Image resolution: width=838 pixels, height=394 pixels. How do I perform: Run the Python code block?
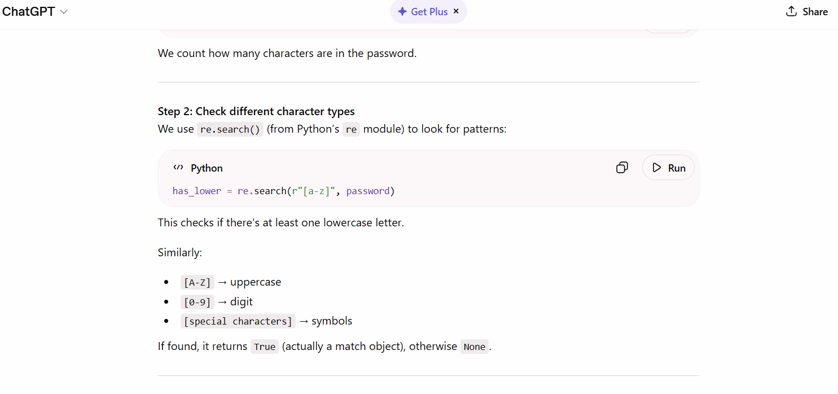[668, 168]
